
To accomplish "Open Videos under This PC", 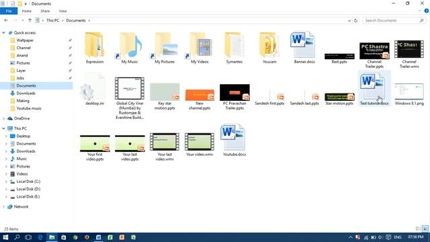I will 22,174.
